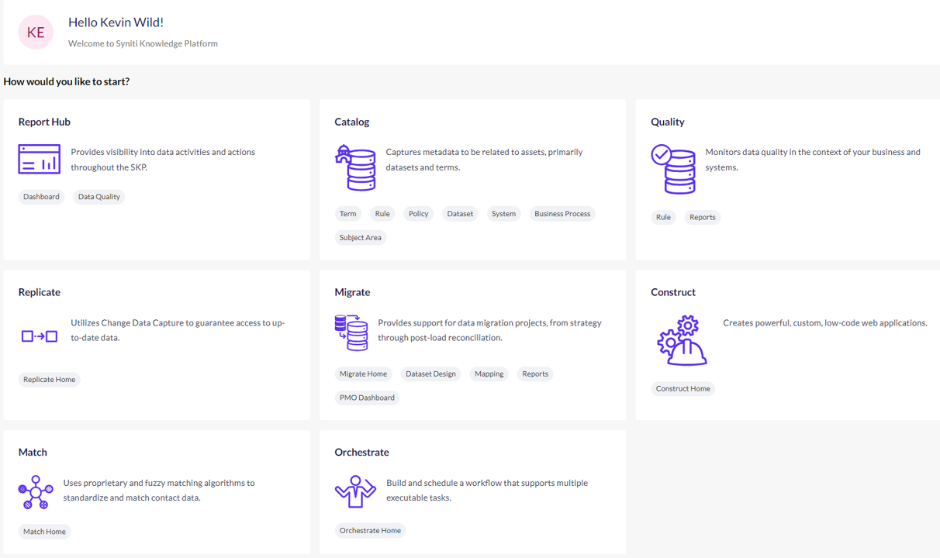
Task: Click the Dashboard chip under Report Hub
Action: coord(41,196)
